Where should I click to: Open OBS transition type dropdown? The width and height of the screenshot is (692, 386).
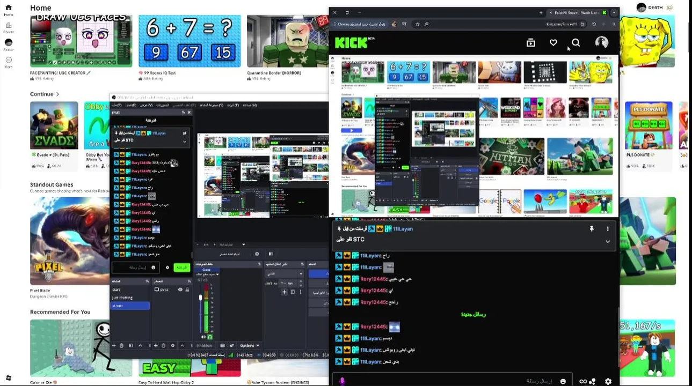click(x=285, y=273)
